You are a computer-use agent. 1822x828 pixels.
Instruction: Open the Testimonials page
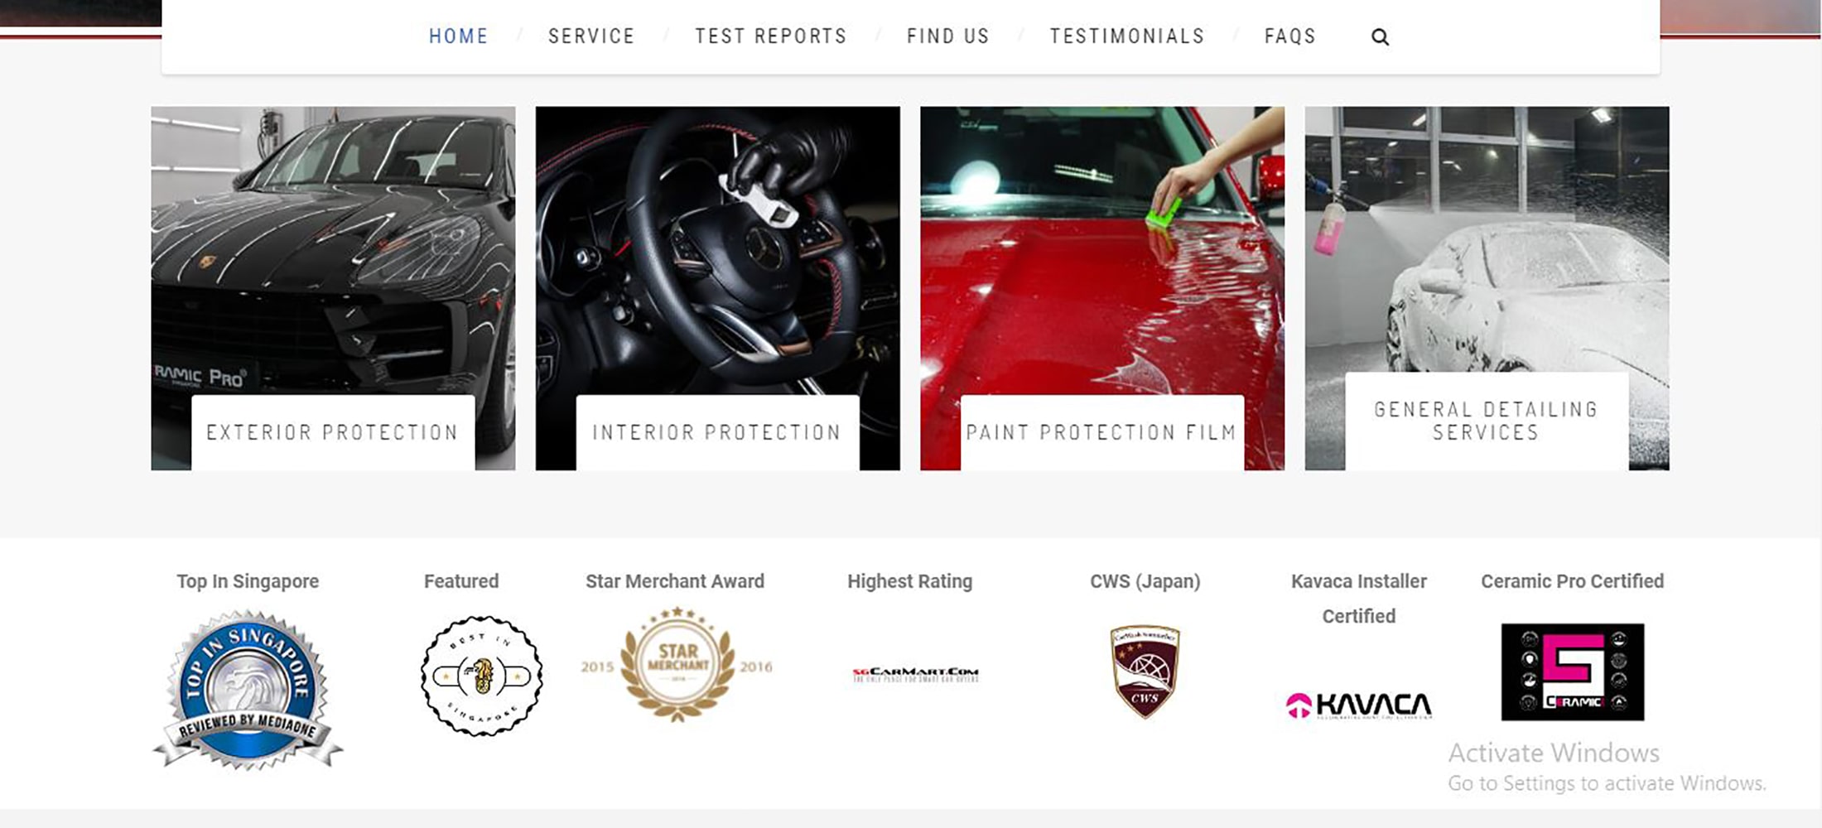[1127, 36]
